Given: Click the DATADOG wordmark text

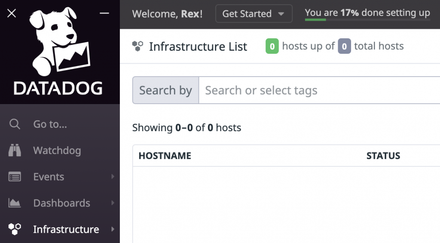Looking at the screenshot, I should click(58, 89).
